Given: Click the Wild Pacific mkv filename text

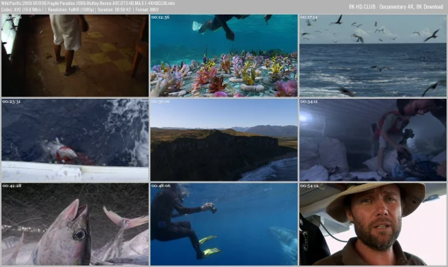Looking at the screenshot, I should click(88, 3).
